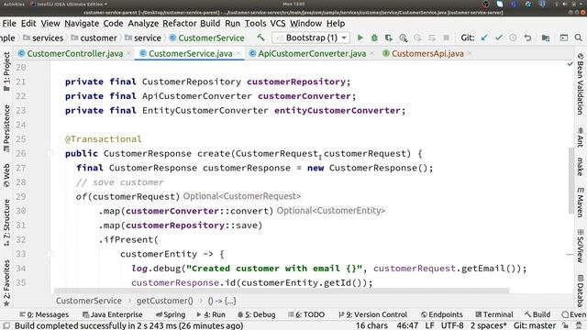Viewport: 587px width, 330px height.
Task: Open the Database side panel
Action: pyautogui.click(x=581, y=291)
